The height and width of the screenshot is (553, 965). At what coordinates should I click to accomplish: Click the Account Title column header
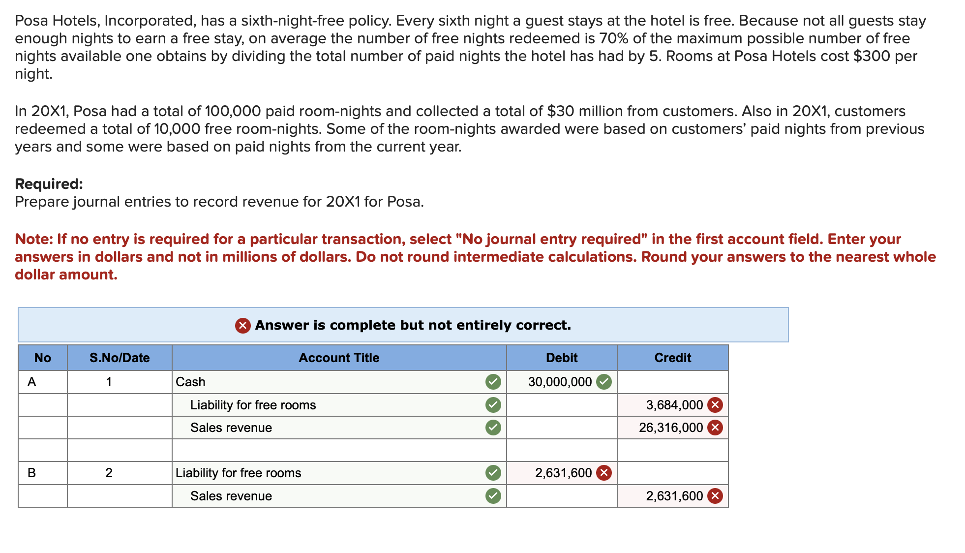tap(339, 358)
